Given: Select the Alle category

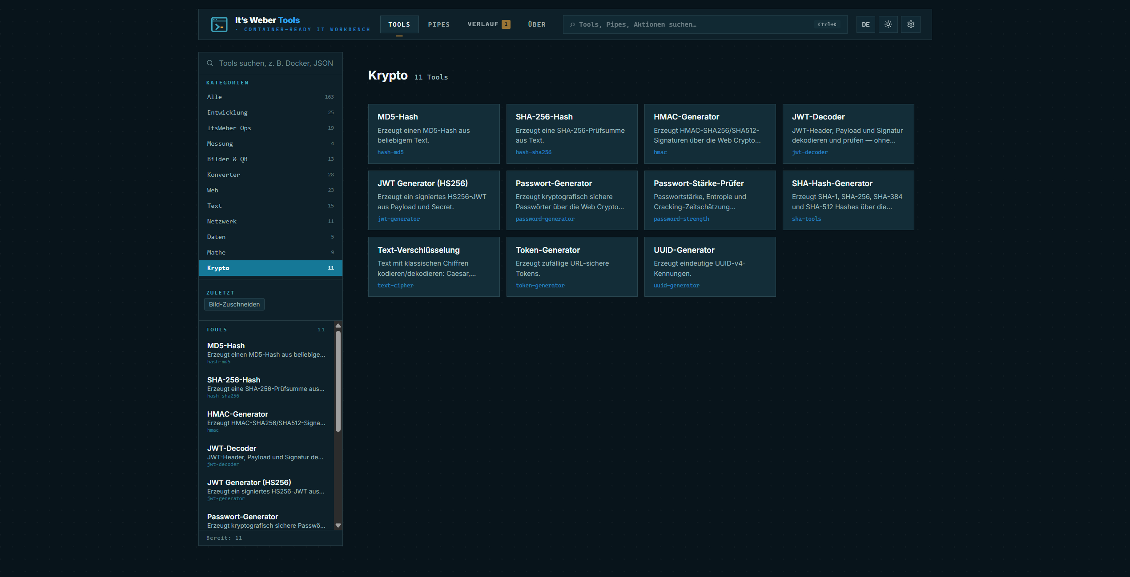Looking at the screenshot, I should [x=270, y=97].
